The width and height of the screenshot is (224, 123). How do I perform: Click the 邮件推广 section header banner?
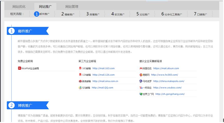pyautogui.click(x=28, y=31)
